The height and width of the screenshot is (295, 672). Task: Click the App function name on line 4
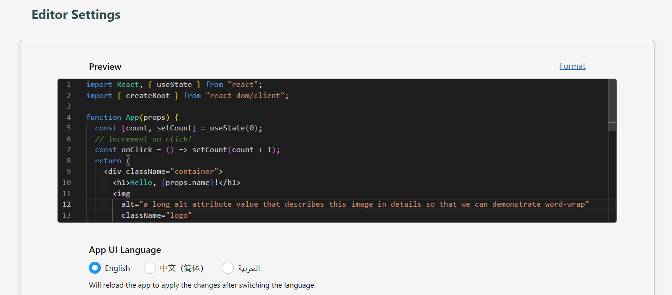click(132, 117)
